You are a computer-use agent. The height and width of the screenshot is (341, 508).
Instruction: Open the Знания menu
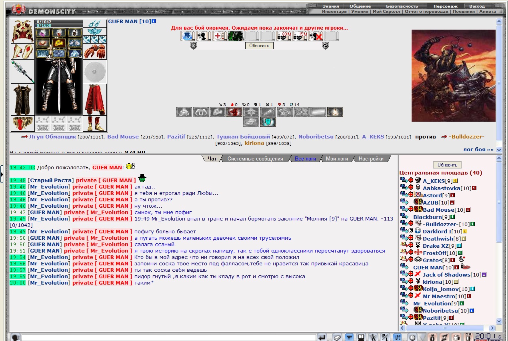pyautogui.click(x=331, y=6)
